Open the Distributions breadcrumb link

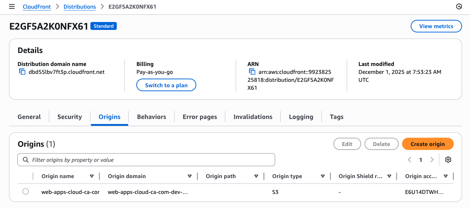(80, 6)
